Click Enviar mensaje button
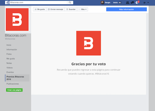 coord(55,9)
